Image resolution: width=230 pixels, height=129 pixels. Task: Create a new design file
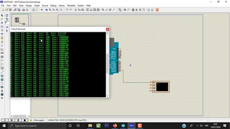(3, 10)
